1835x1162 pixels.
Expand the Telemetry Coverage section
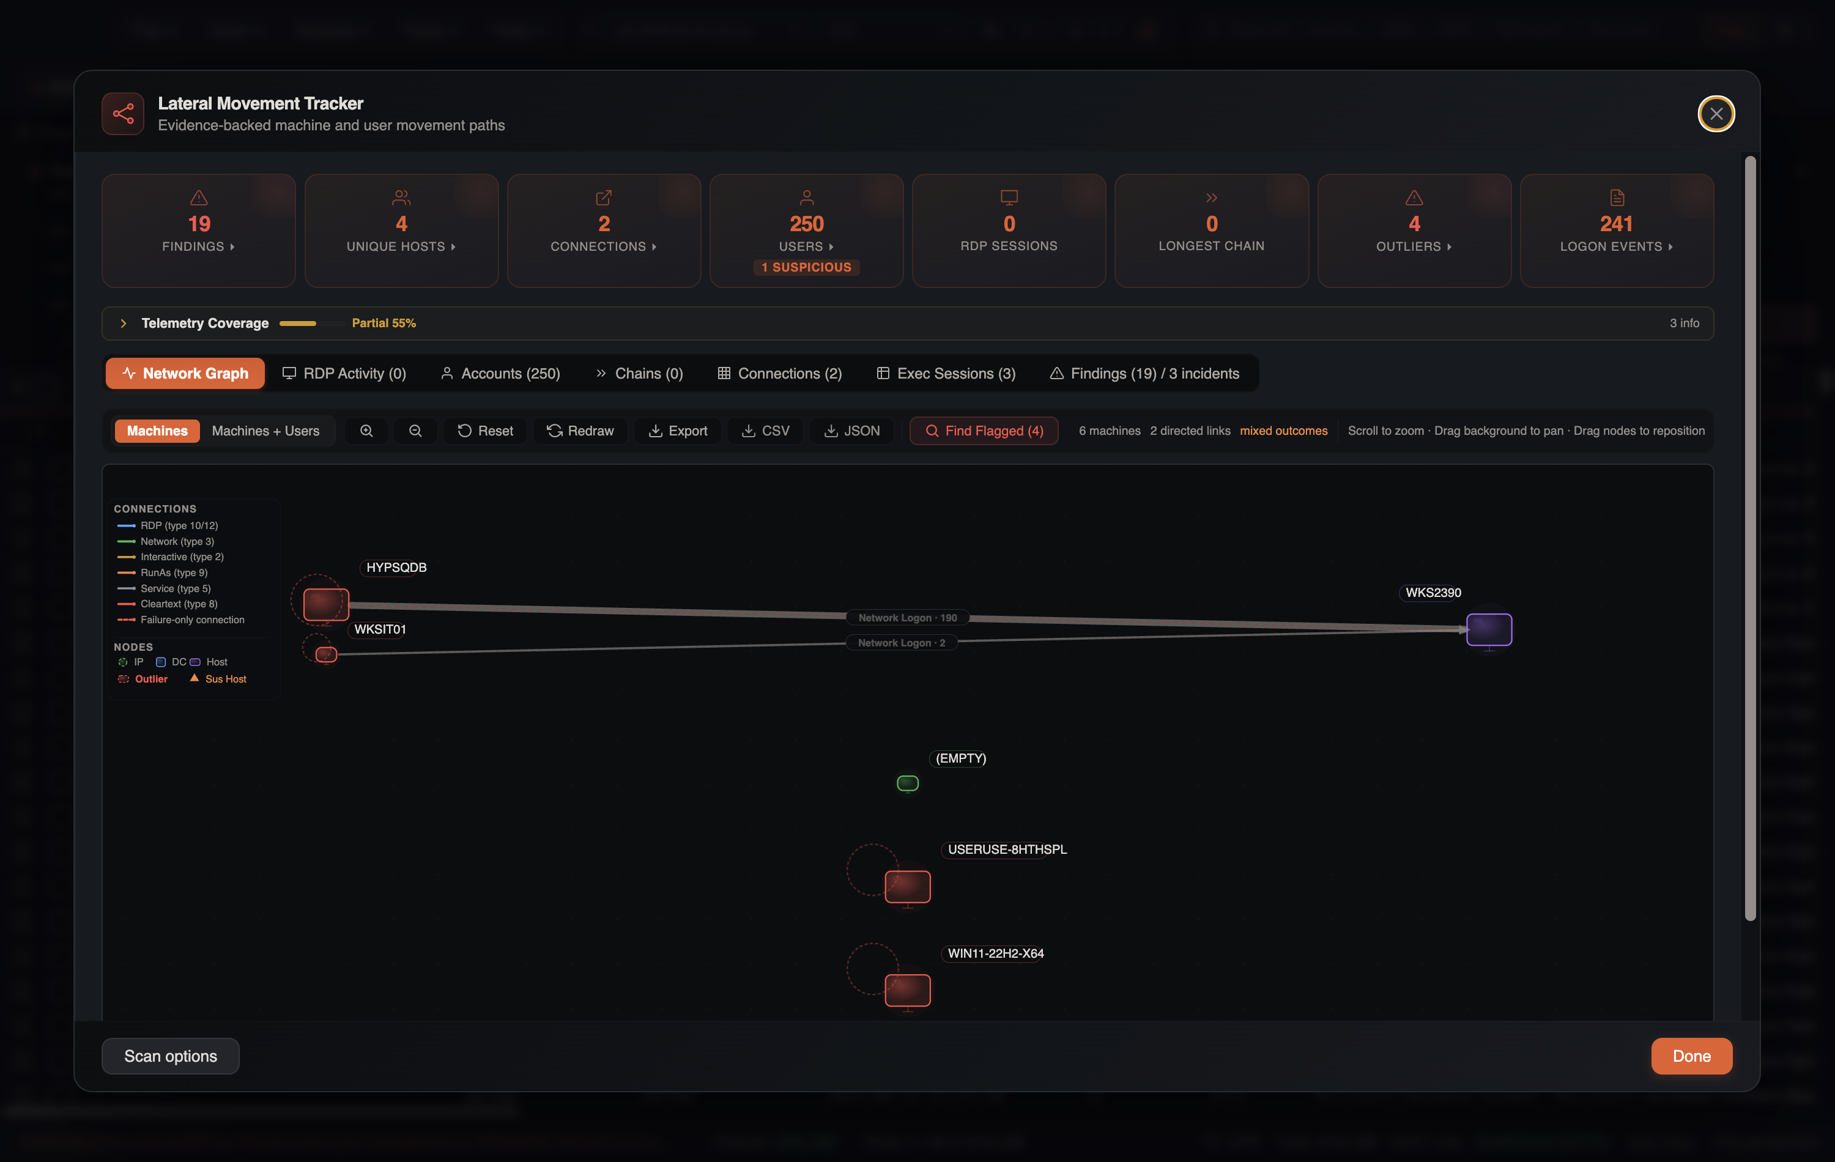click(x=124, y=323)
